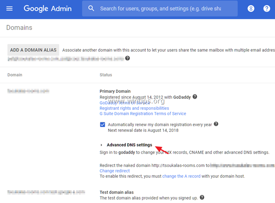Viewport: 275px width, 203px height.
Task: Click Primary Domain label
Action: click(x=115, y=91)
